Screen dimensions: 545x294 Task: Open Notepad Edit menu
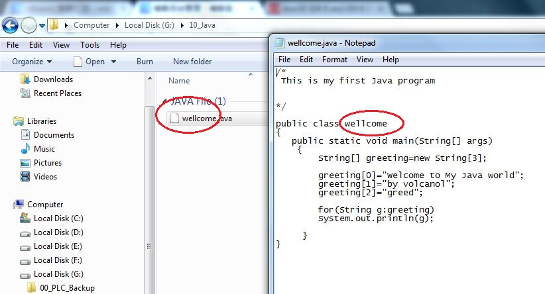click(x=306, y=60)
